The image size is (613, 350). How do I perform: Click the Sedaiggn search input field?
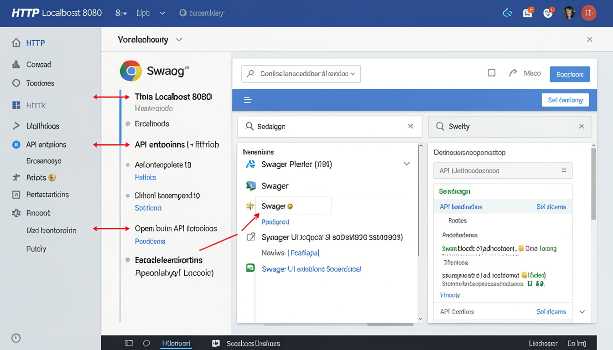pyautogui.click(x=326, y=126)
